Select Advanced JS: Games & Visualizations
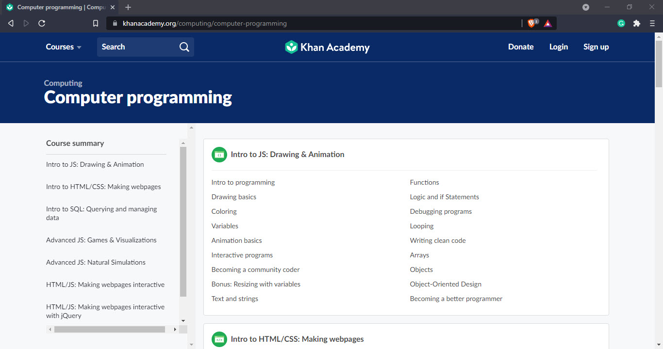The image size is (663, 349). (101, 240)
